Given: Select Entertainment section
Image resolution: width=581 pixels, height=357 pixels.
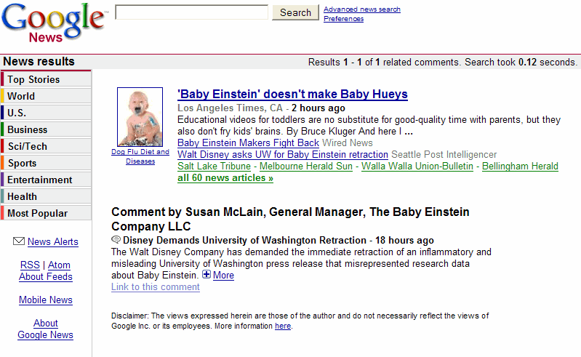Looking at the screenshot, I should coord(47,180).
